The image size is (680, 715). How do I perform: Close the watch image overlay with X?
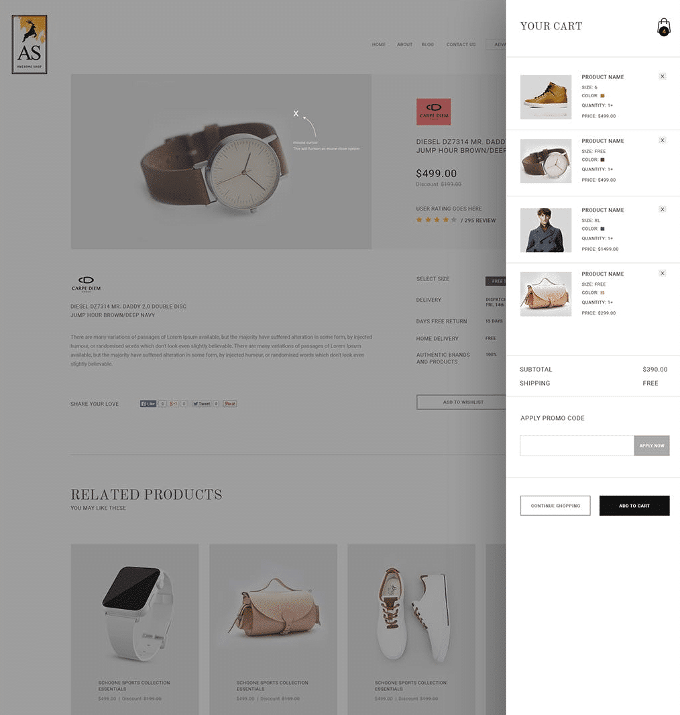pos(296,113)
